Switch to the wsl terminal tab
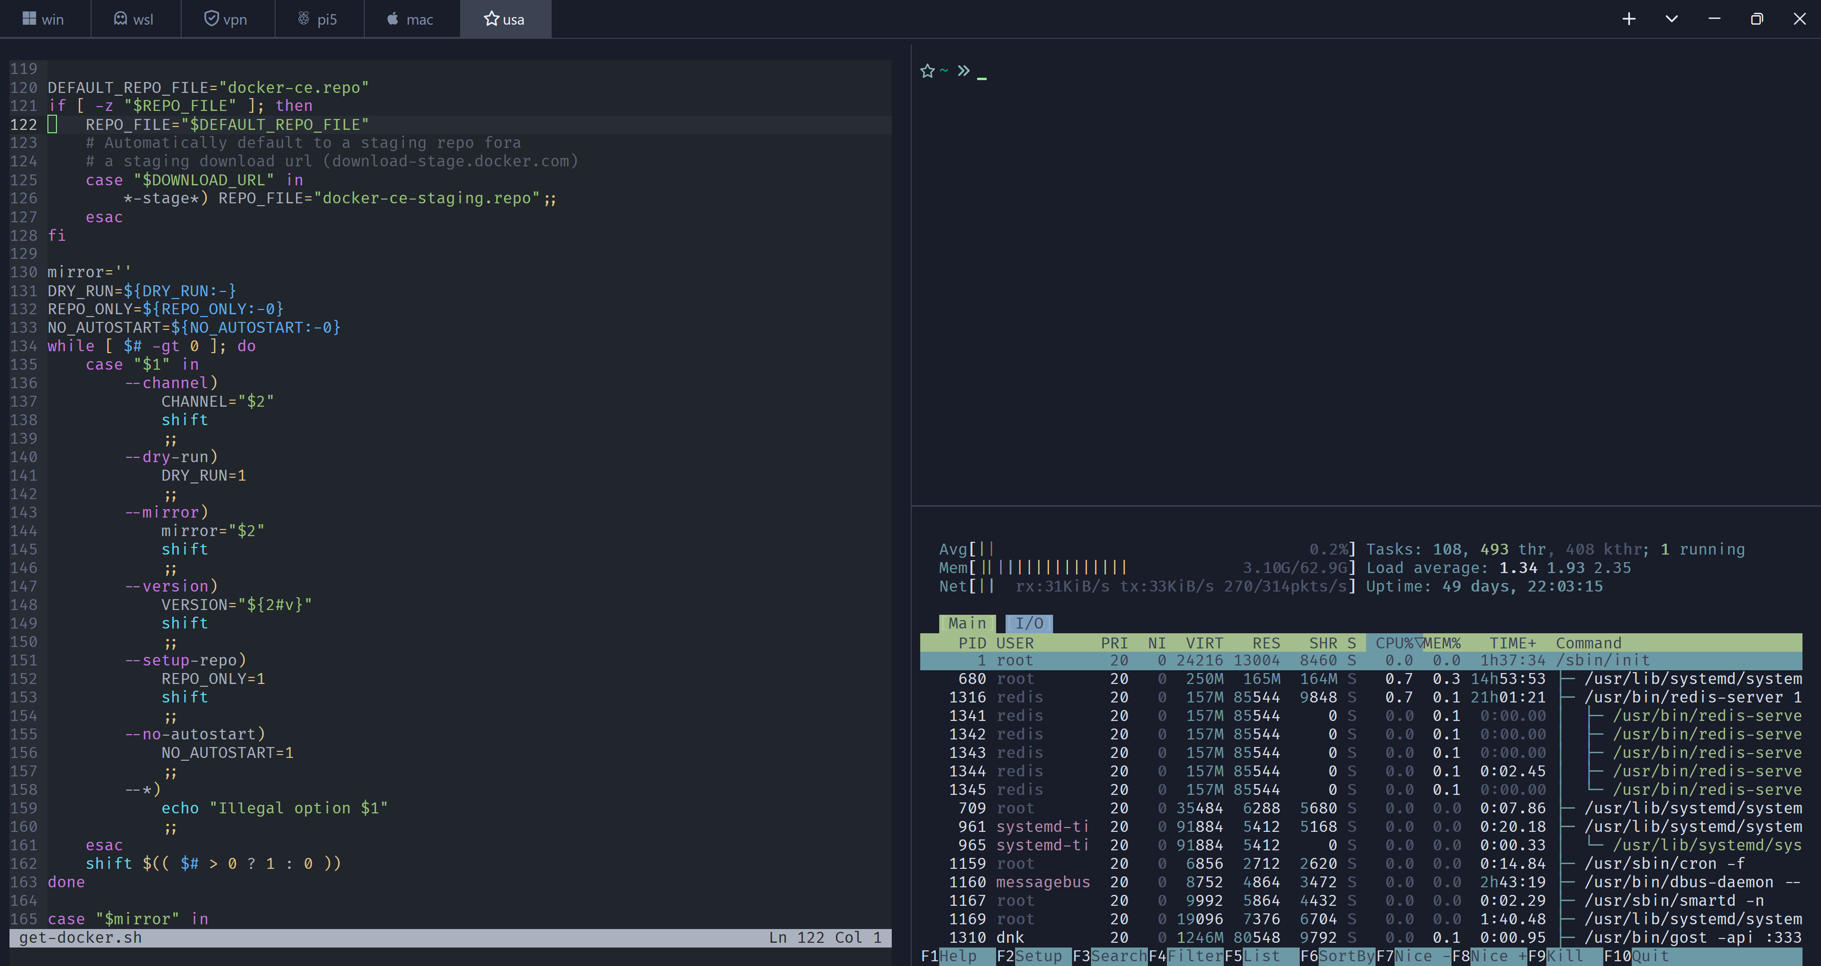Screen dimensions: 1821x966 coord(135,19)
